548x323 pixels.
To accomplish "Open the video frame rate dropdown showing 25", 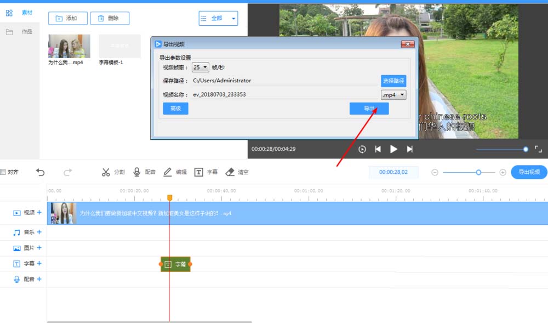I will coord(201,67).
